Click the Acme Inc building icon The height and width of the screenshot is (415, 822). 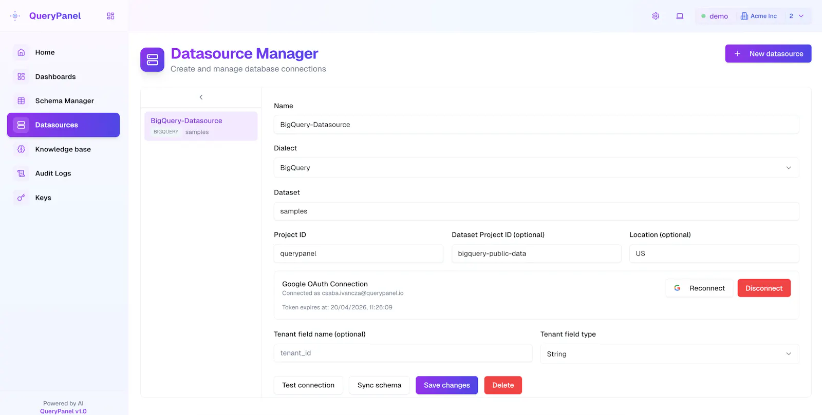pos(744,16)
